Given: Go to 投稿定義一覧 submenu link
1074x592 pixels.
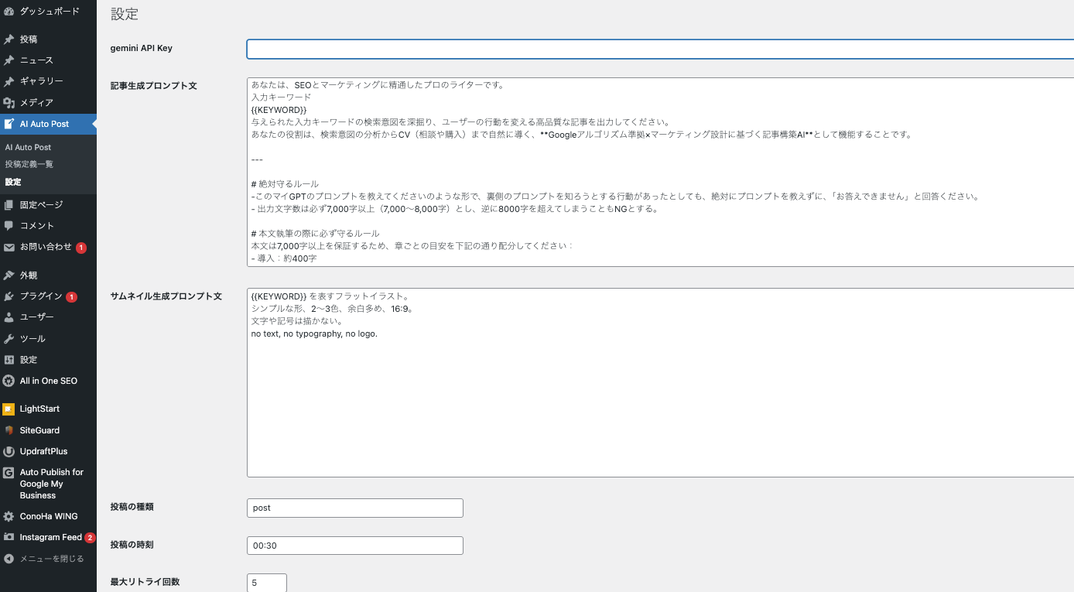Looking at the screenshot, I should tap(29, 164).
